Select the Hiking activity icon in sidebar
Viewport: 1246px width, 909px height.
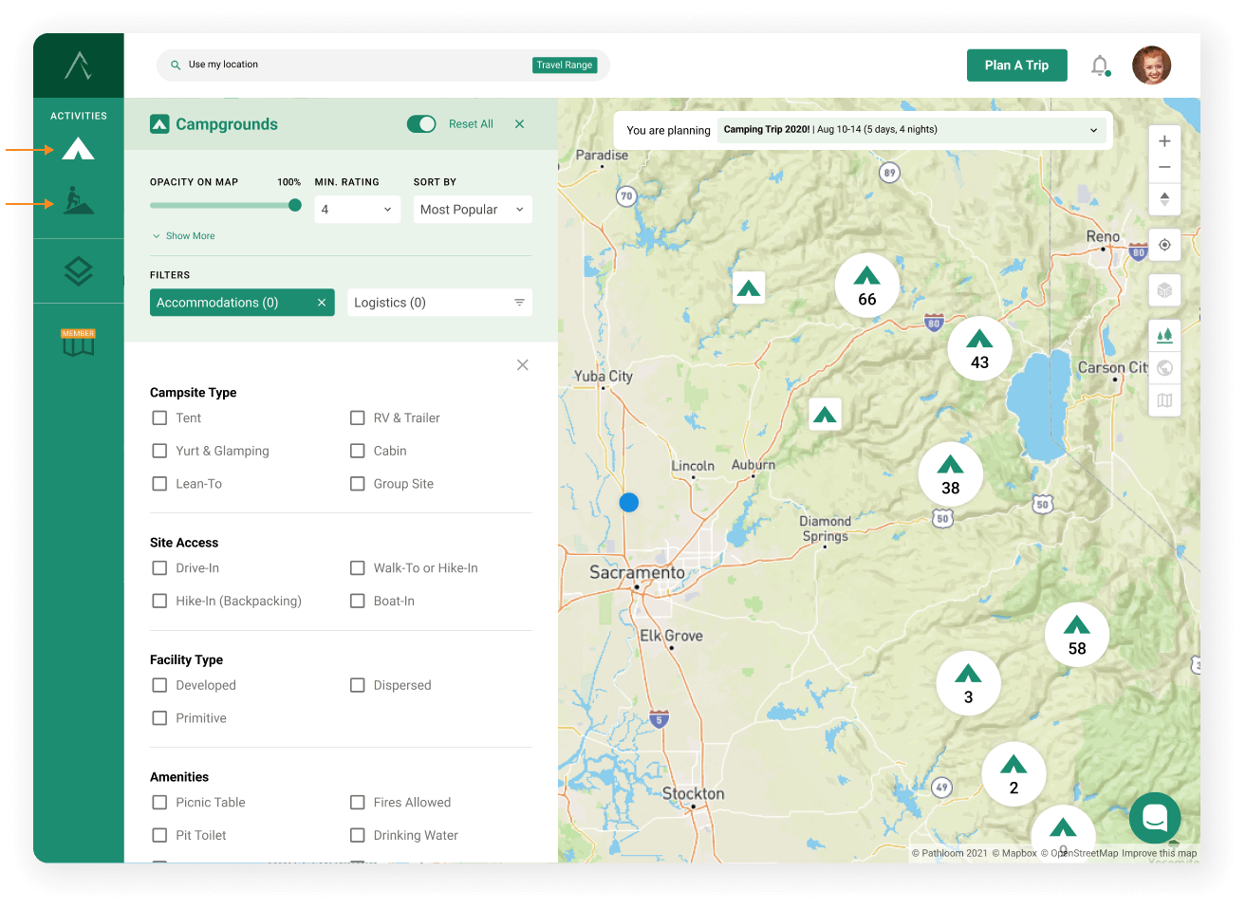click(x=78, y=201)
